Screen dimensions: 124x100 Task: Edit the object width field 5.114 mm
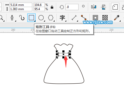[21, 5]
